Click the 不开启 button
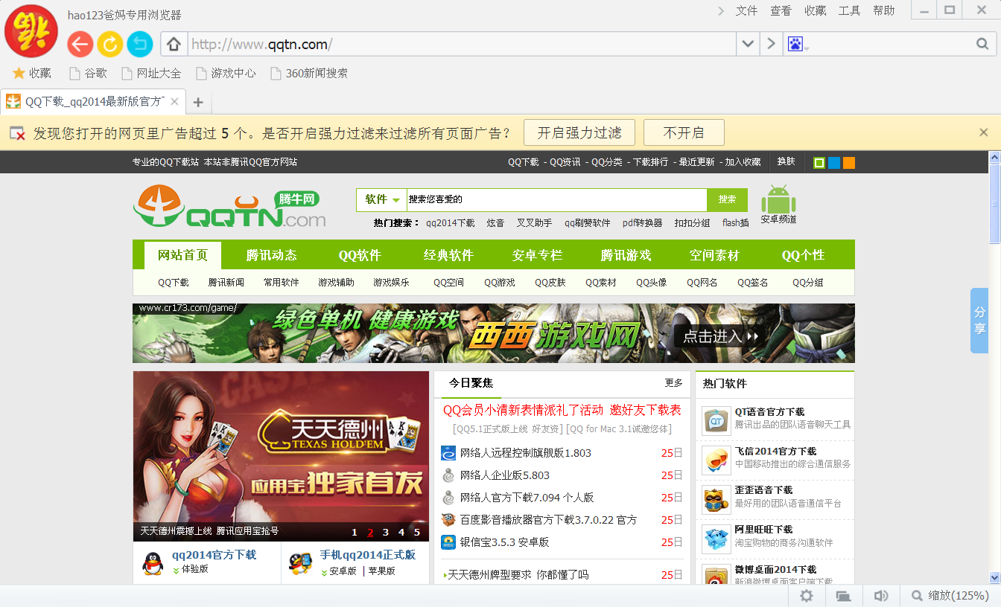1001x607 pixels. 684,132
